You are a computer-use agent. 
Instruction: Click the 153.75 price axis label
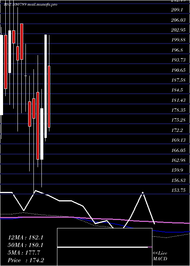[x=179, y=190]
